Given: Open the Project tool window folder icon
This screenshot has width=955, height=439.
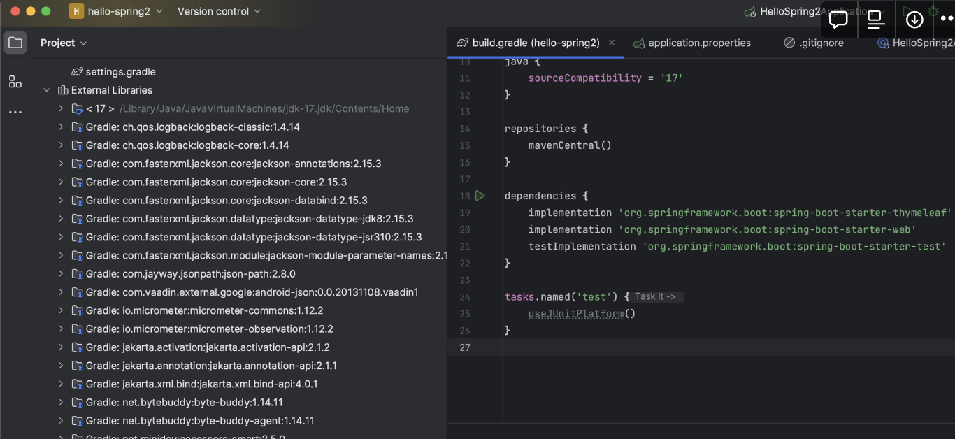Looking at the screenshot, I should coord(15,43).
